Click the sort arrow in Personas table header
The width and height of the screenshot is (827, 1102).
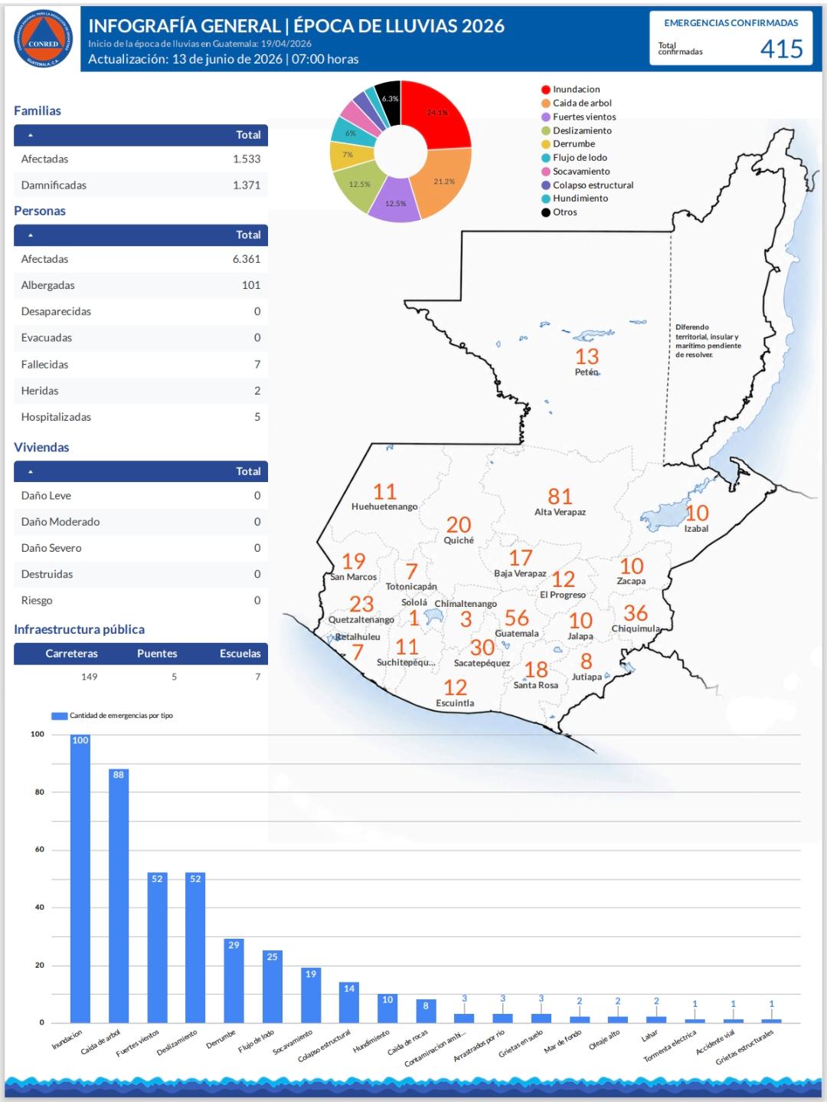click(x=31, y=235)
